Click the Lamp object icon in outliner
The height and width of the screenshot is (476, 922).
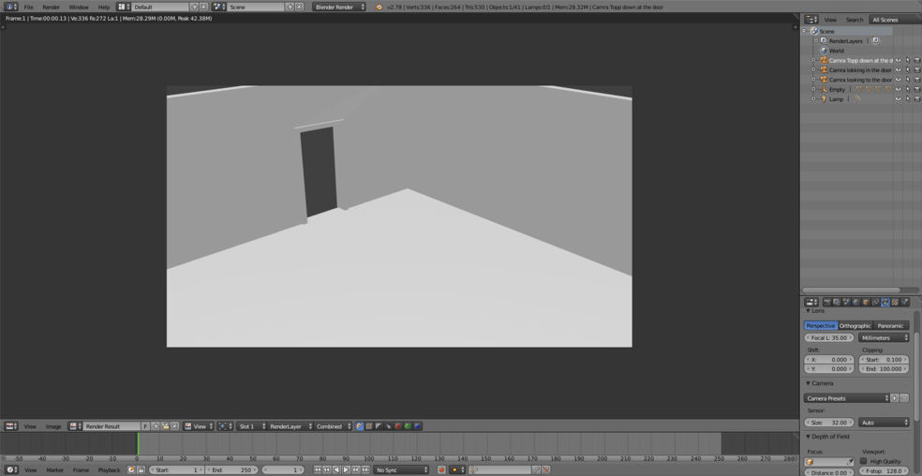pos(824,98)
